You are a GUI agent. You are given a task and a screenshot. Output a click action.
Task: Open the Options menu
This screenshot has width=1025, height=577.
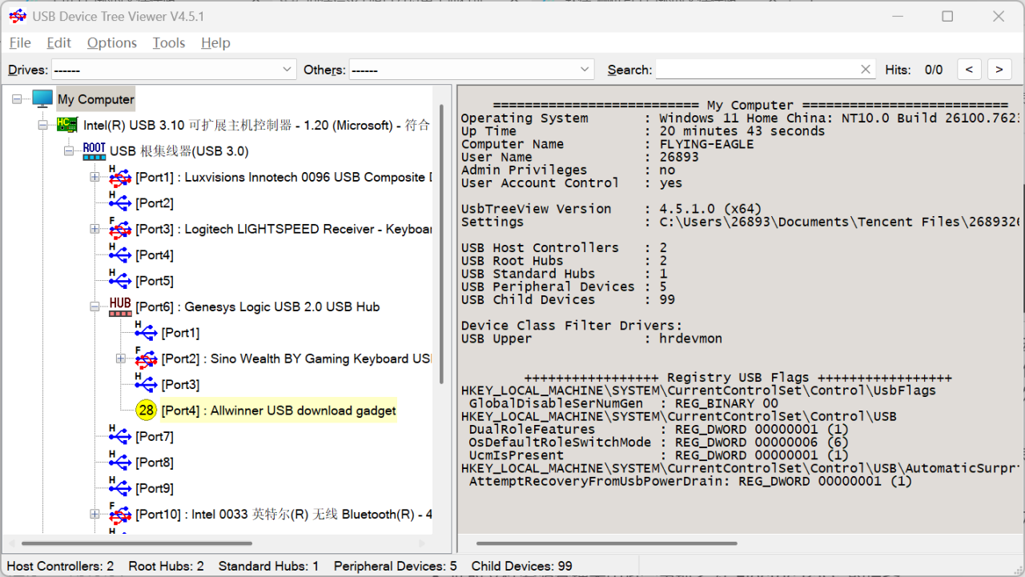click(x=111, y=42)
